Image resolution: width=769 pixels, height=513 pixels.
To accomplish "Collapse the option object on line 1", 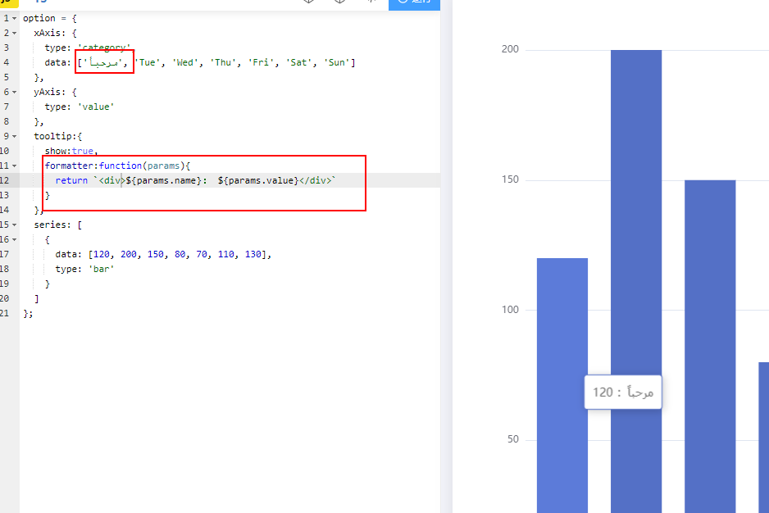I will click(12, 18).
